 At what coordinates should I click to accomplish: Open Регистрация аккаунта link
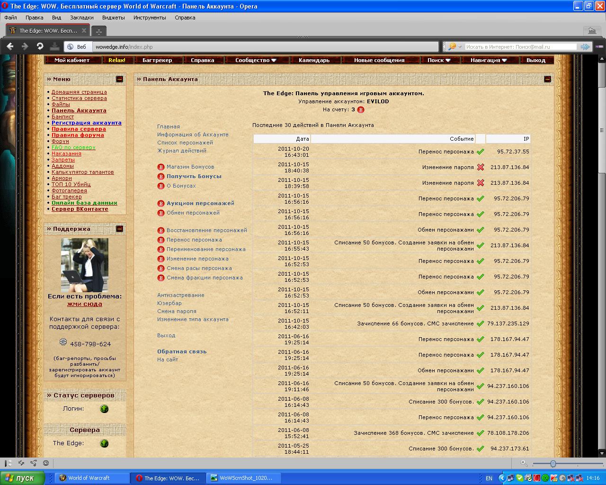tap(87, 123)
